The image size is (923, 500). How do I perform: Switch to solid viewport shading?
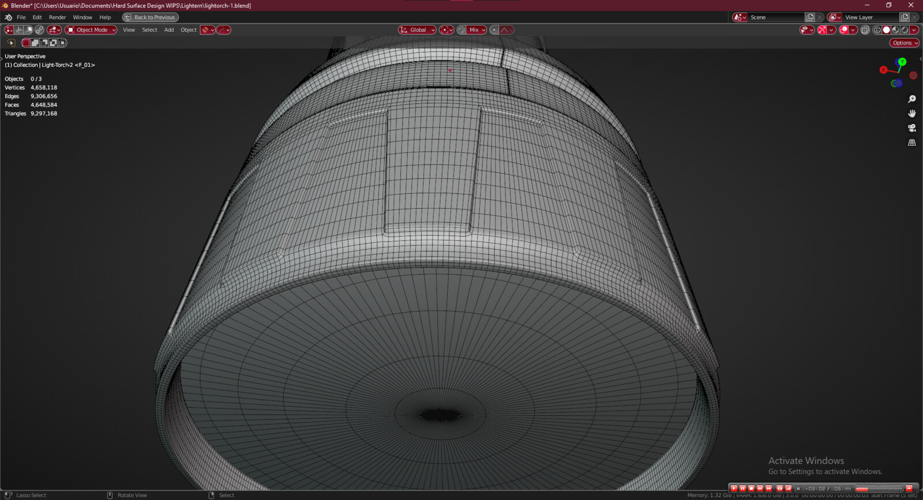click(886, 30)
